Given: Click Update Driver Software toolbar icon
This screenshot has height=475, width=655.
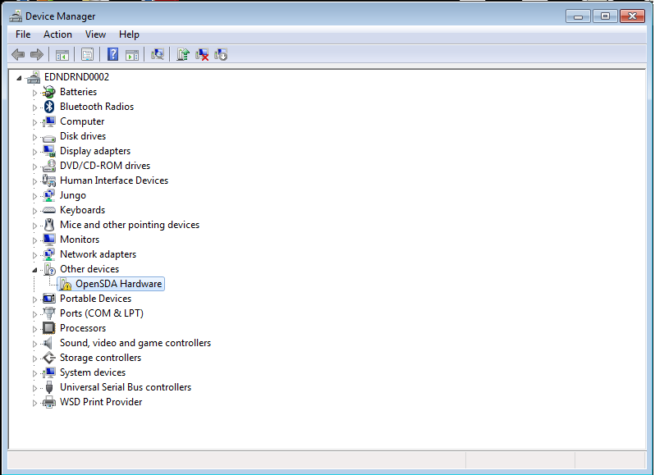Looking at the screenshot, I should pyautogui.click(x=182, y=54).
